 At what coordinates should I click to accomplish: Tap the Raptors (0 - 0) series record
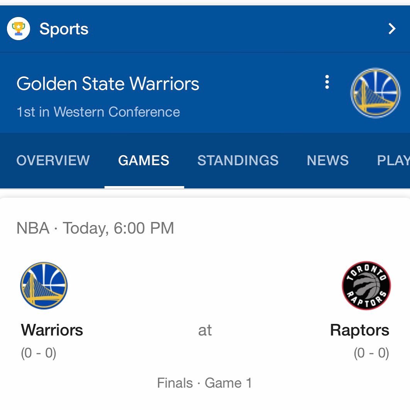click(371, 353)
